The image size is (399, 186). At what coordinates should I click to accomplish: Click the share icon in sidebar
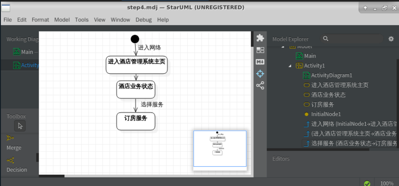260,86
